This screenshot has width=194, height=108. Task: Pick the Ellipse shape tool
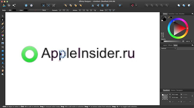[3, 55]
